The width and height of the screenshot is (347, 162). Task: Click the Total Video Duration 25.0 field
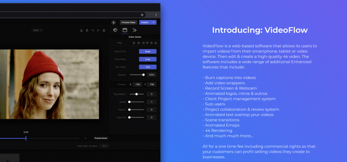pos(104,146)
